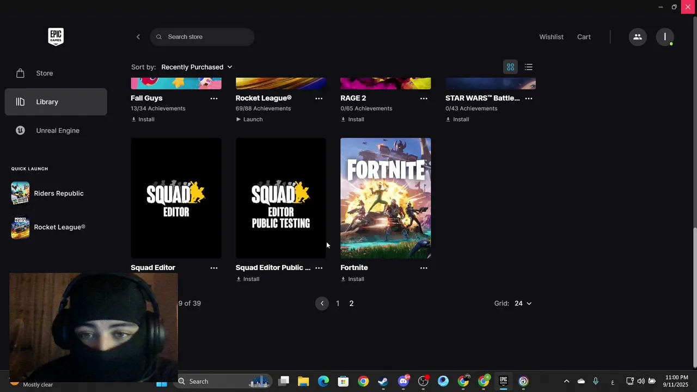Select Library in the sidebar

pos(56,102)
